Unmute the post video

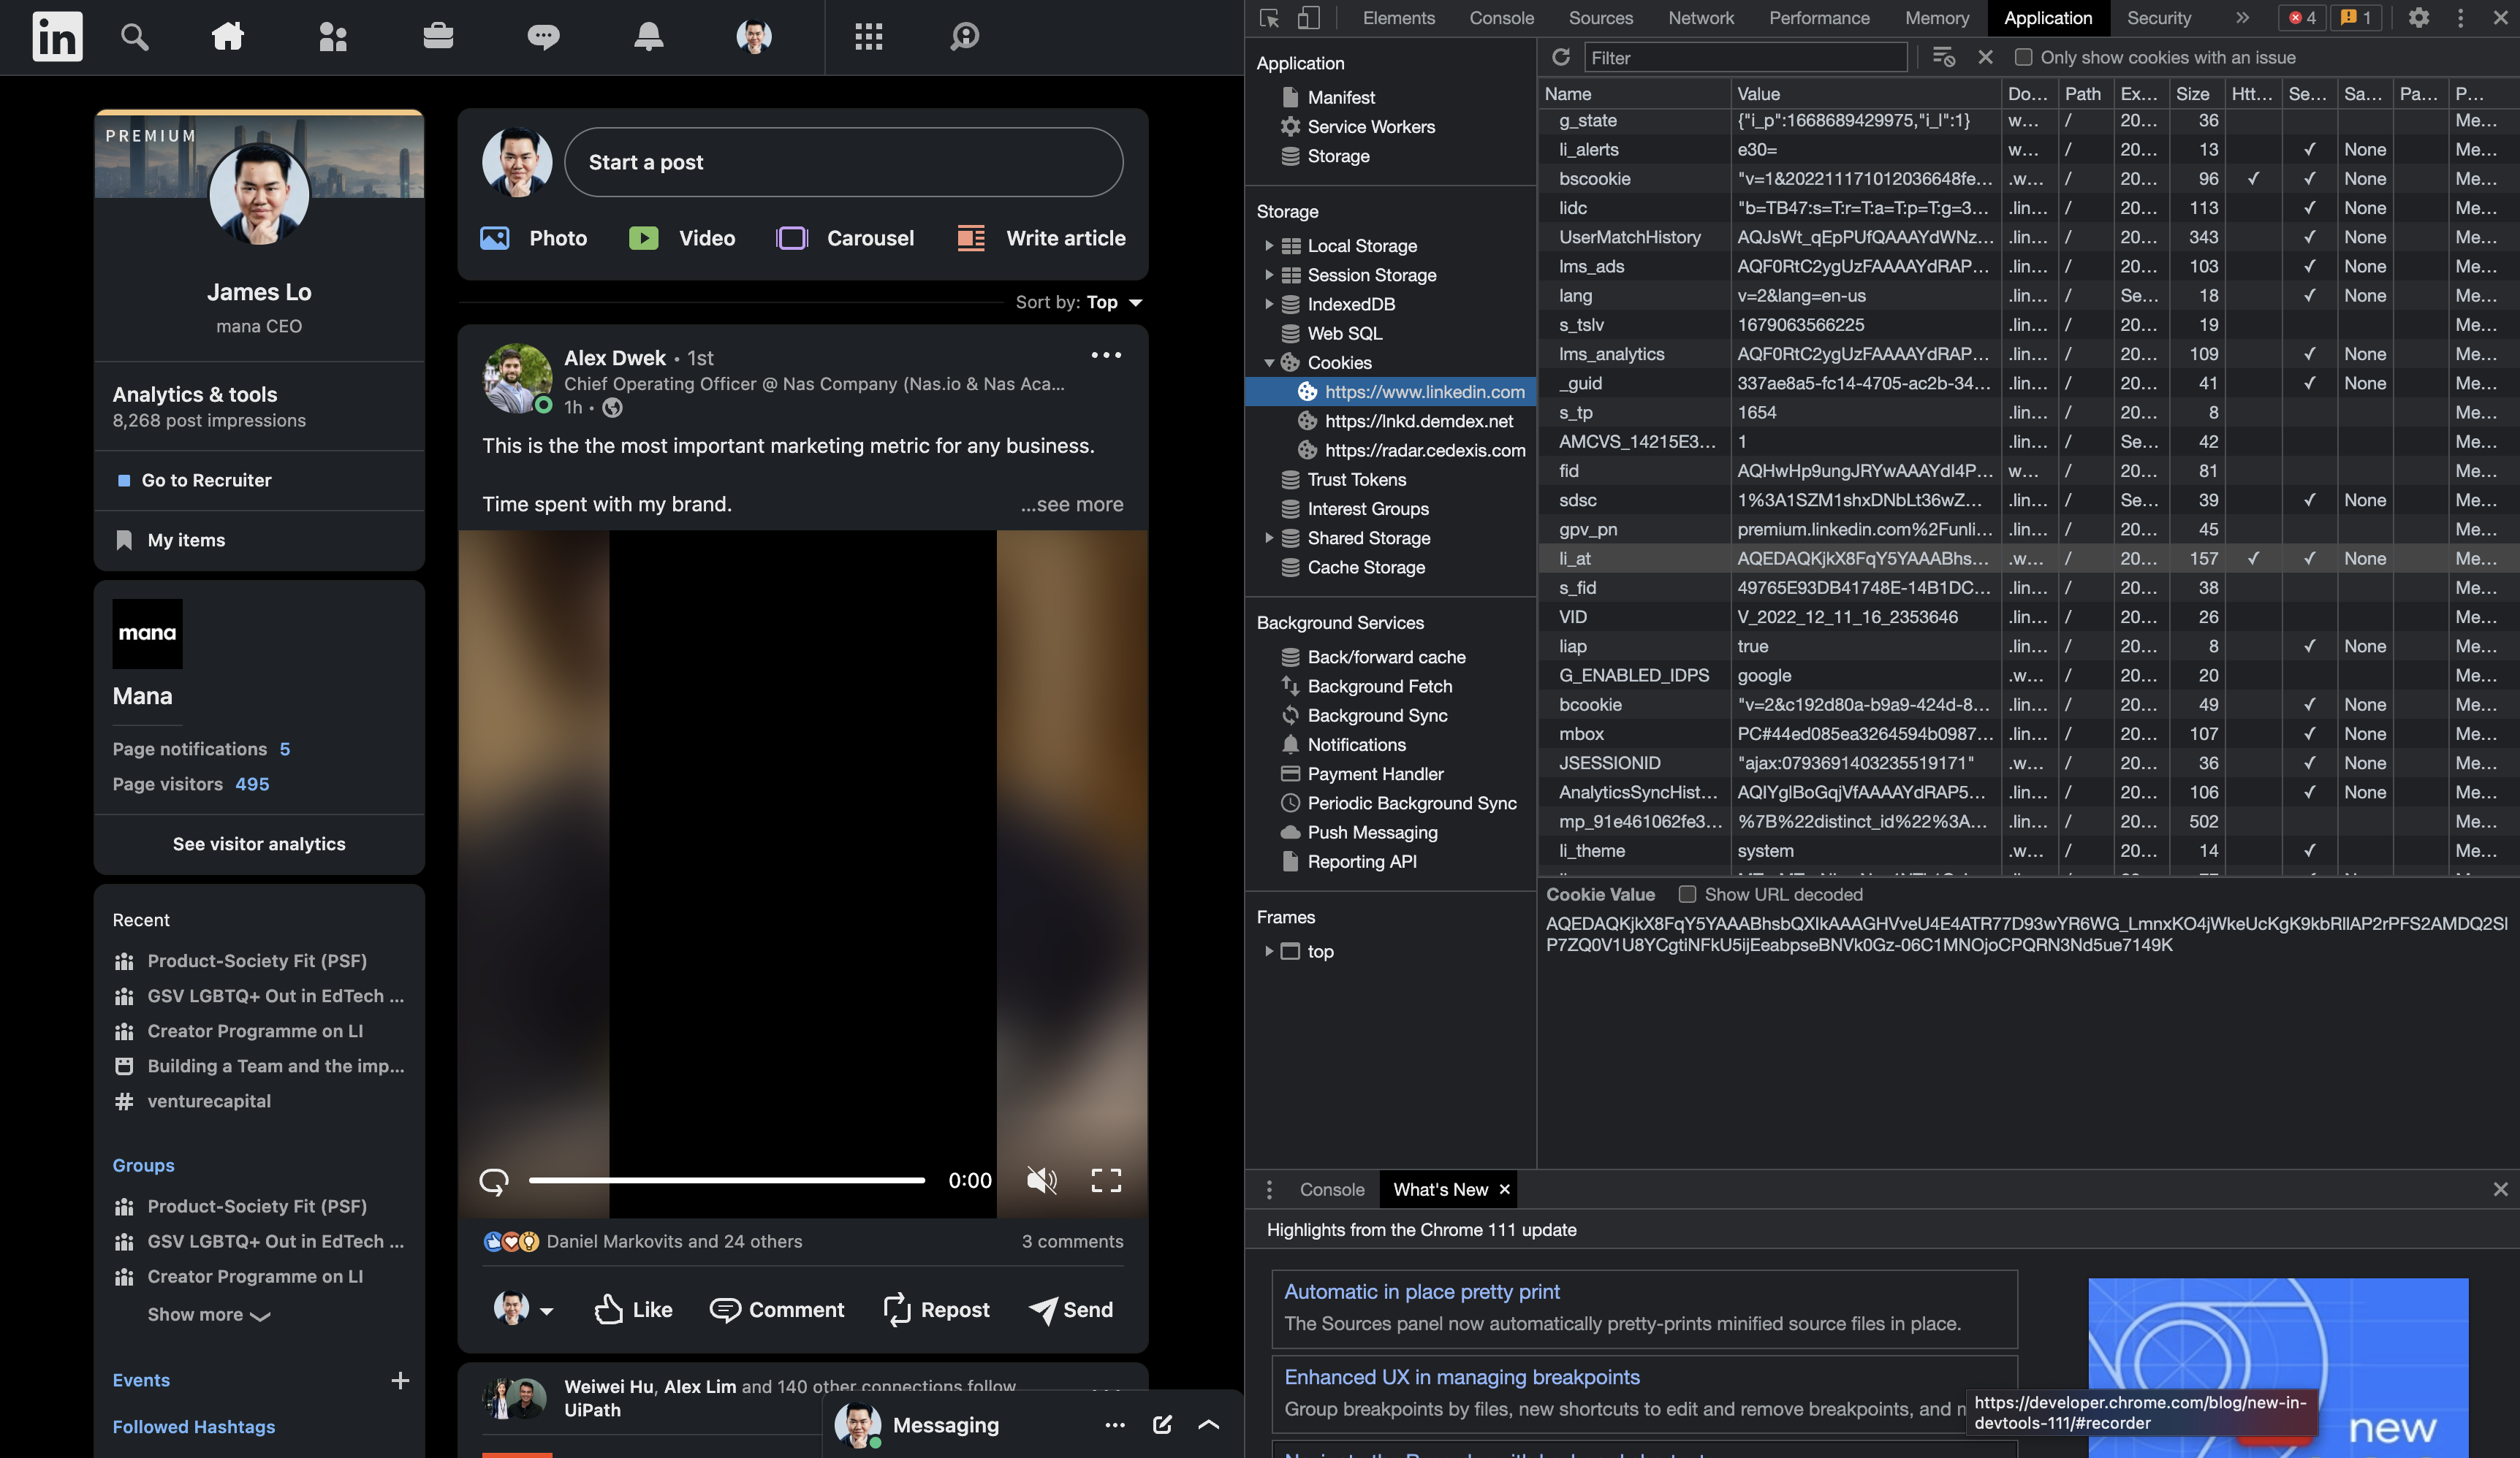[x=1041, y=1181]
